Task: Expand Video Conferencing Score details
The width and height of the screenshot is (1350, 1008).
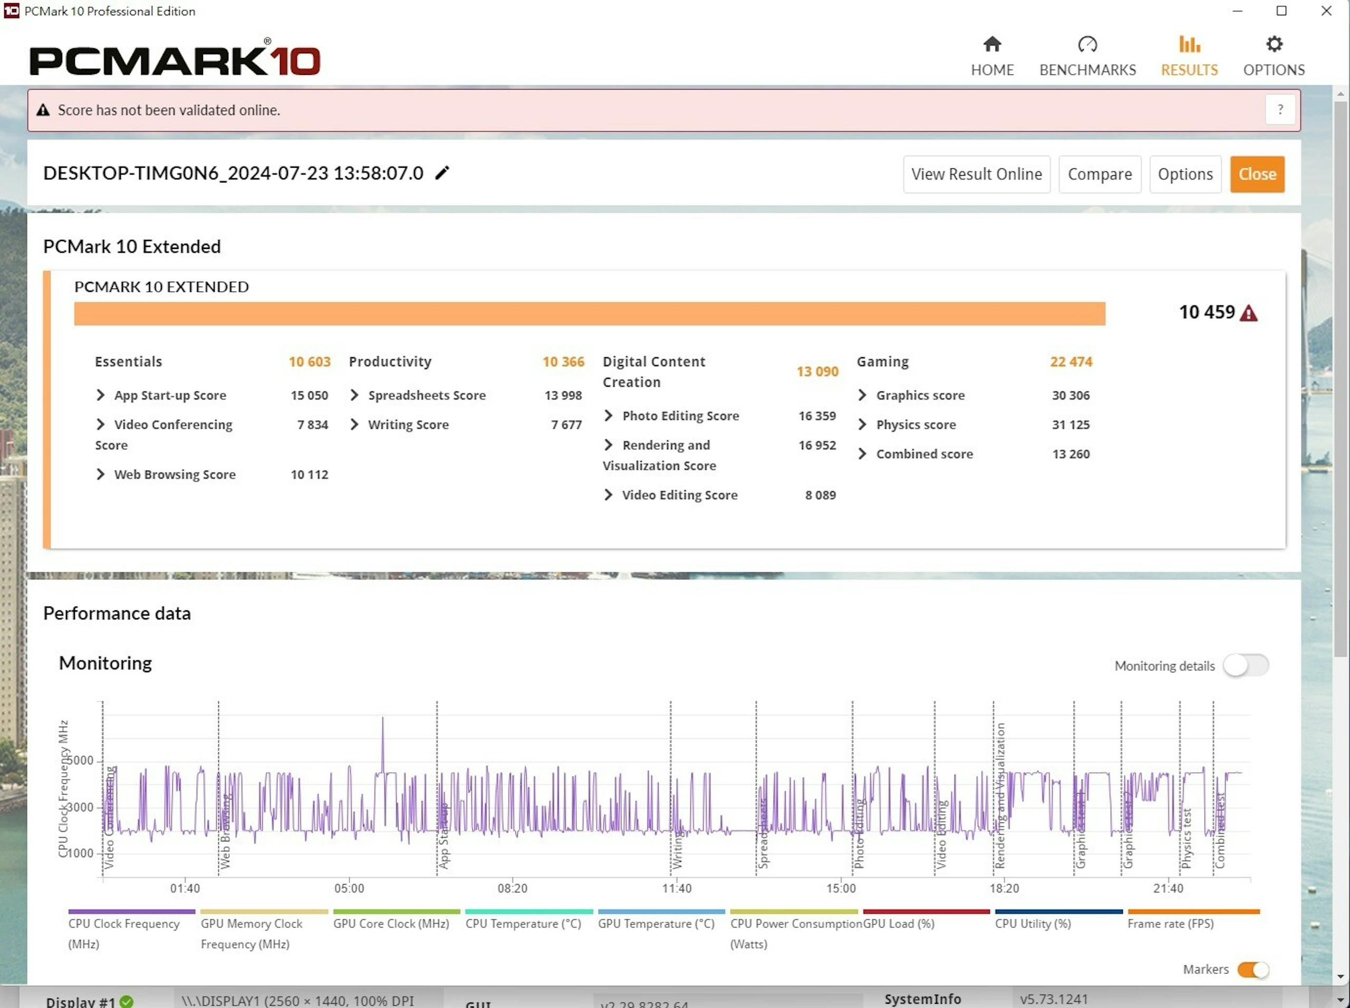Action: [x=100, y=425]
